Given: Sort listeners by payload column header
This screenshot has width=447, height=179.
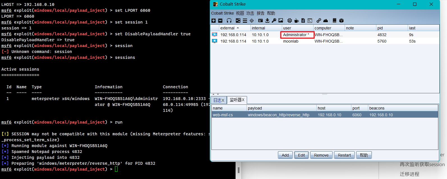Looking at the screenshot, I should [x=282, y=108].
